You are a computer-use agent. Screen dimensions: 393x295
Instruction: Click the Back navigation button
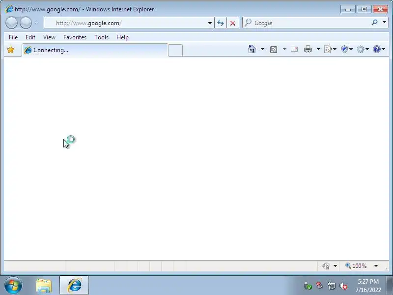click(x=11, y=23)
